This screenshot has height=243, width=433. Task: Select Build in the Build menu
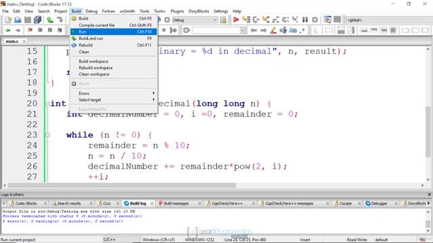(114, 18)
